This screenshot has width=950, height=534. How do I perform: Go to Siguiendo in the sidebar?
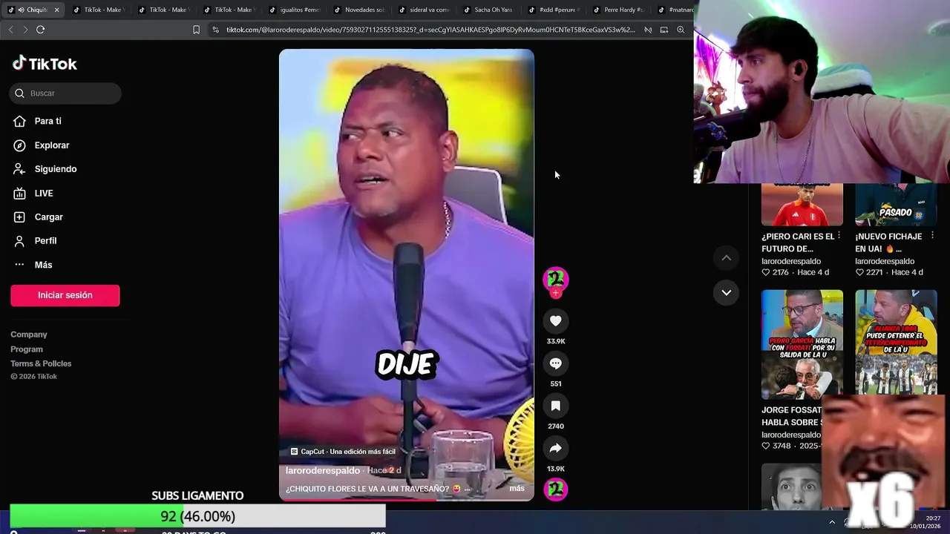[x=55, y=169]
